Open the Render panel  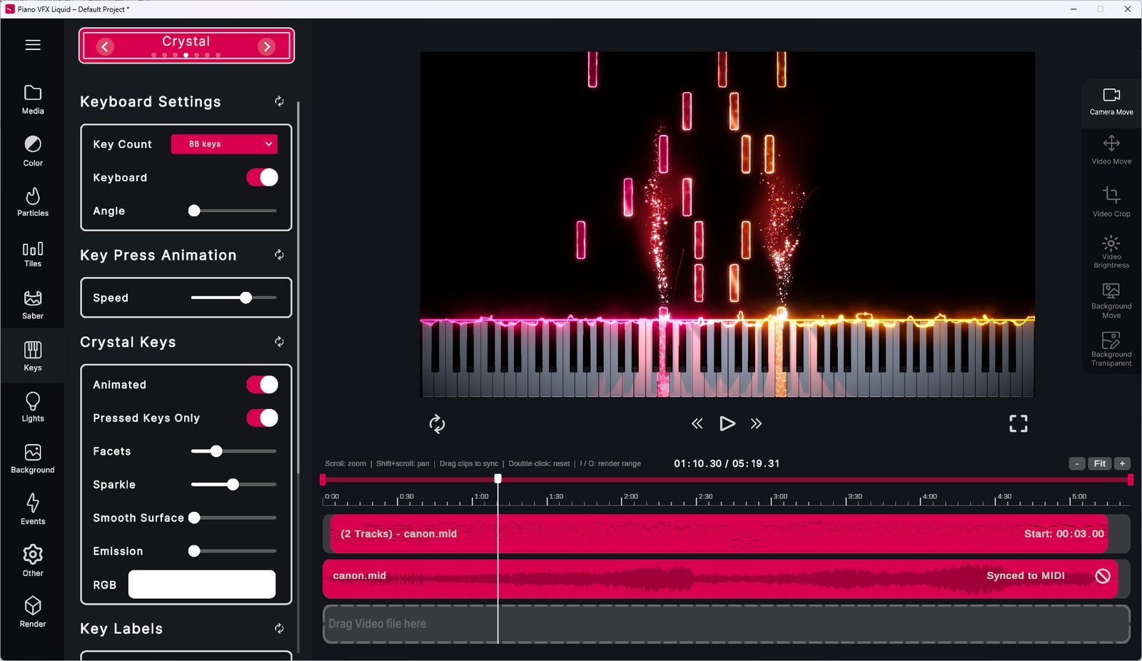[33, 612]
